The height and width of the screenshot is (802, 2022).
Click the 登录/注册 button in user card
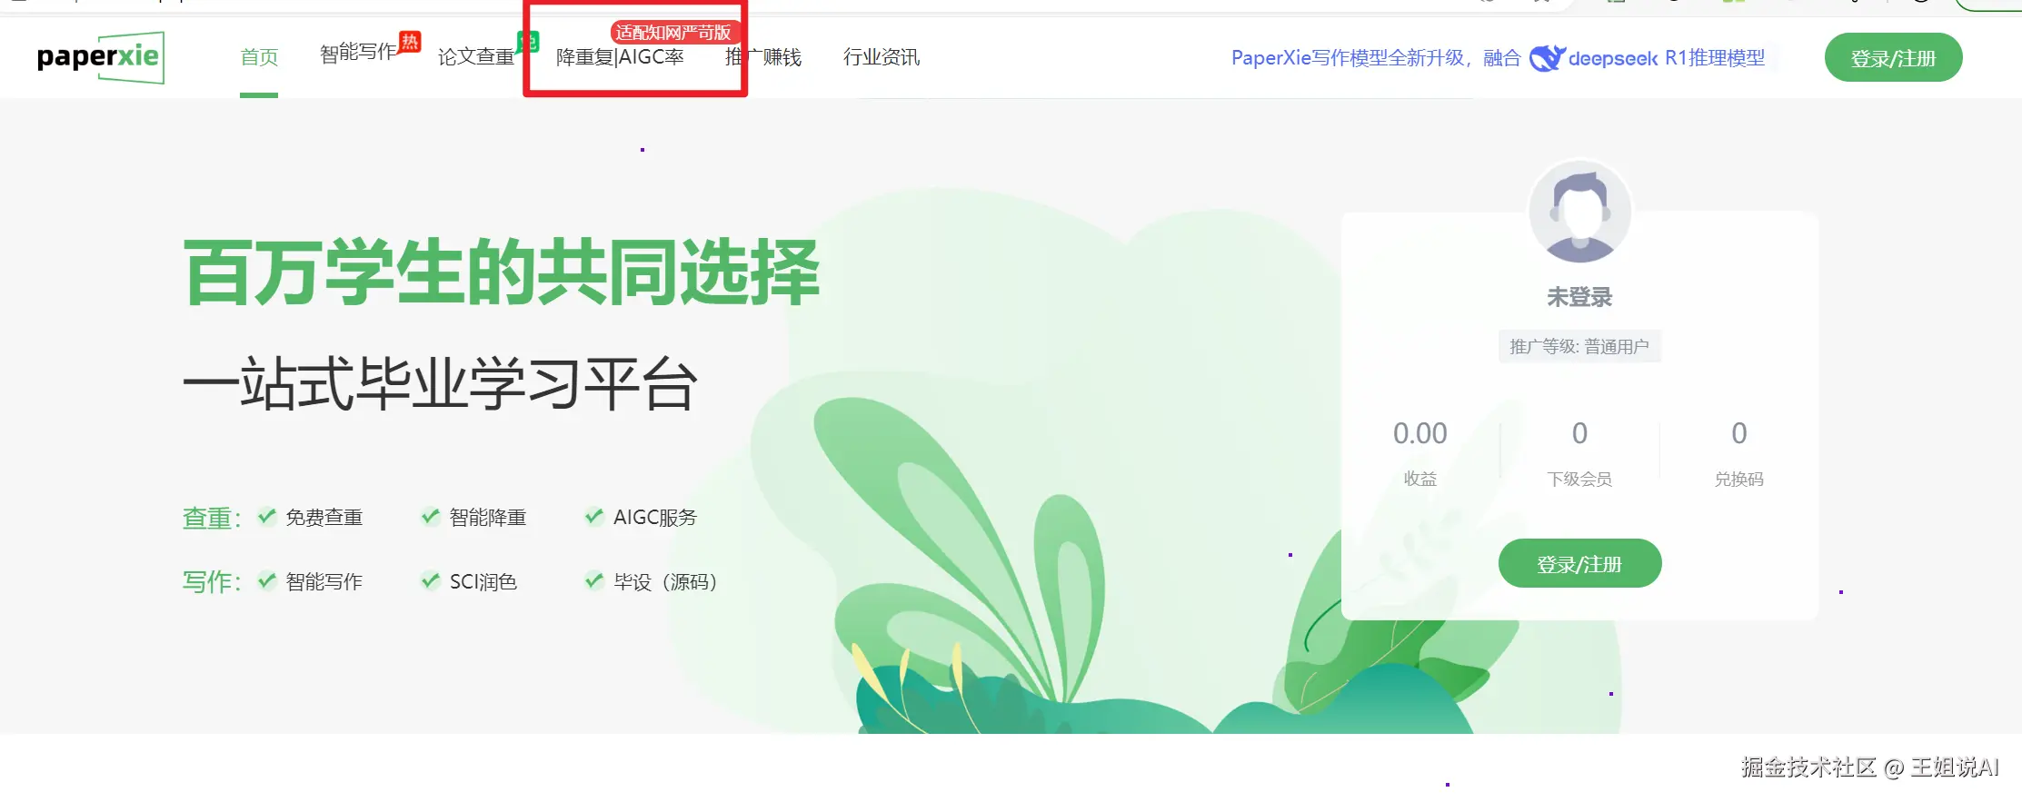tap(1579, 564)
